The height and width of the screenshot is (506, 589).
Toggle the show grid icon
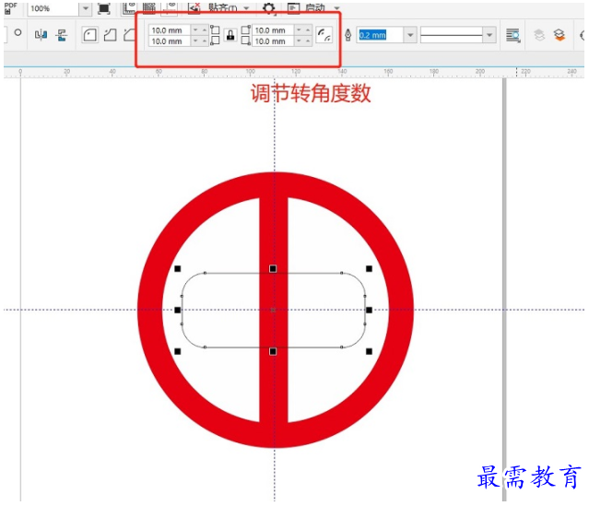[149, 8]
